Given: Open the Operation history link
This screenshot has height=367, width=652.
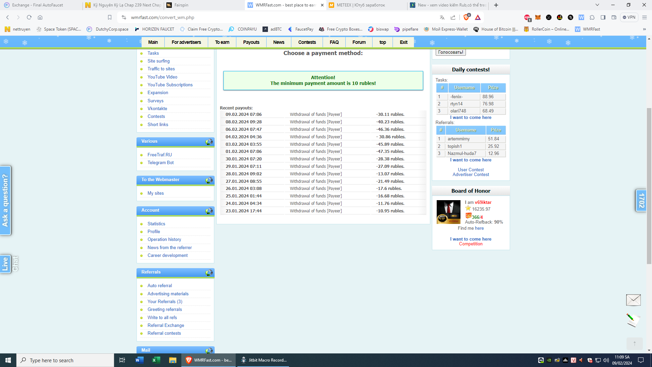Looking at the screenshot, I should click(x=164, y=240).
